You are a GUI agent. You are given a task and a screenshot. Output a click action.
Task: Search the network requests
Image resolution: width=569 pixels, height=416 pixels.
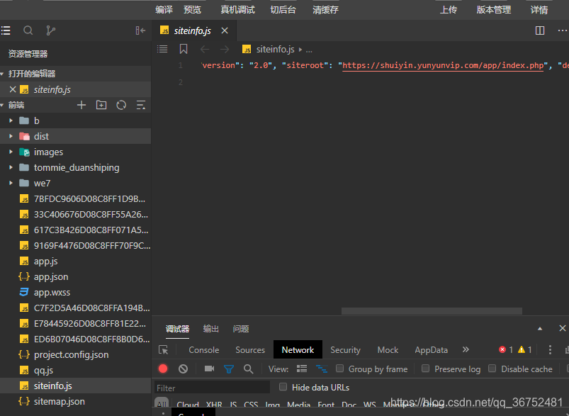pos(248,369)
